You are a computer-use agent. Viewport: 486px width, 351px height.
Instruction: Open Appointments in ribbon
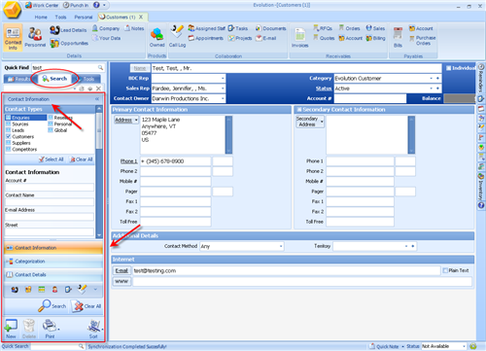click(206, 38)
